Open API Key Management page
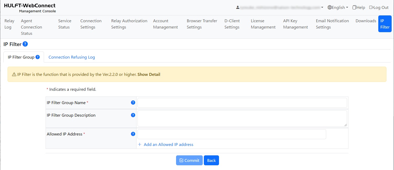Image resolution: width=394 pixels, height=170 pixels. coord(295,24)
